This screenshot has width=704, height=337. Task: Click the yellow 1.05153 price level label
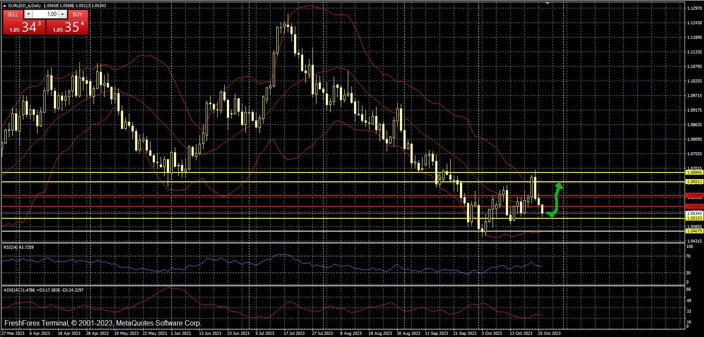click(694, 218)
